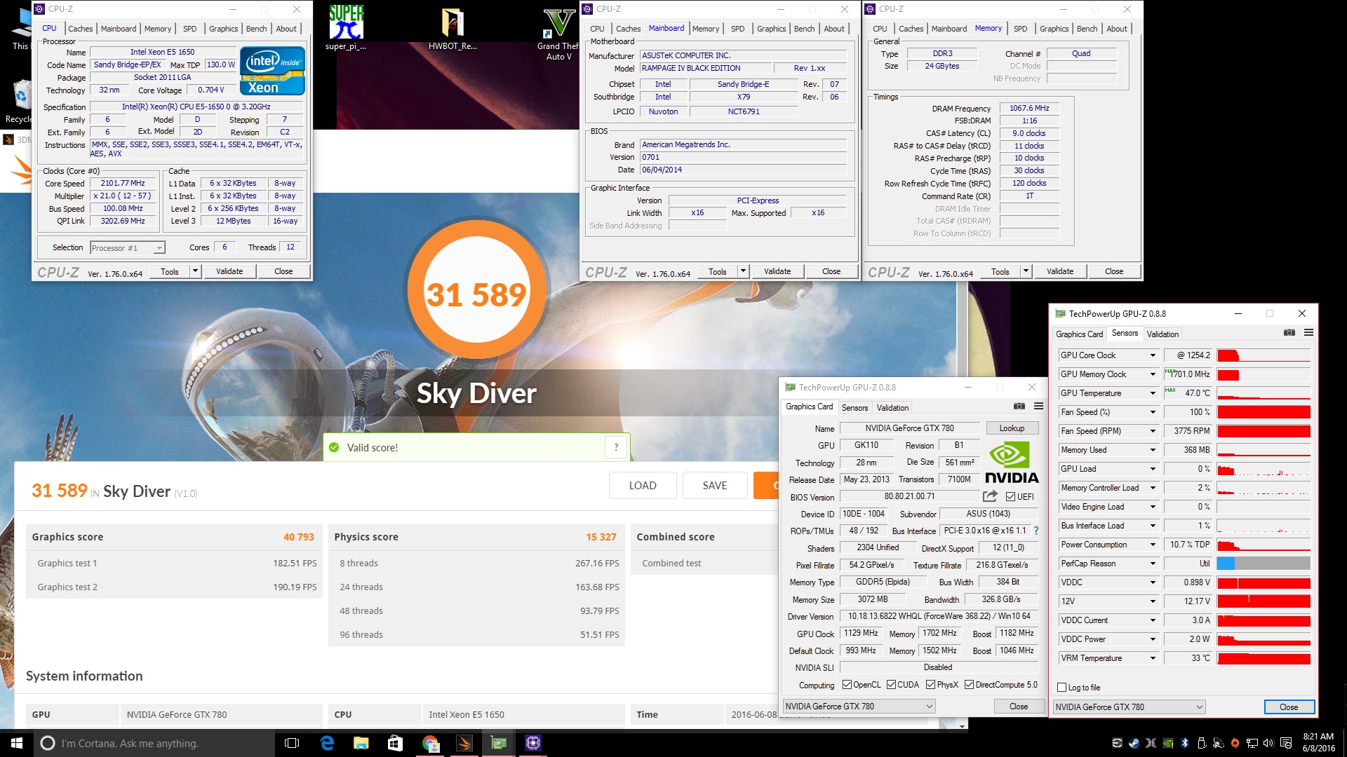Viewport: 1347px width, 757px height.
Task: Click the NVIDIA tray icon
Action: point(1168,743)
